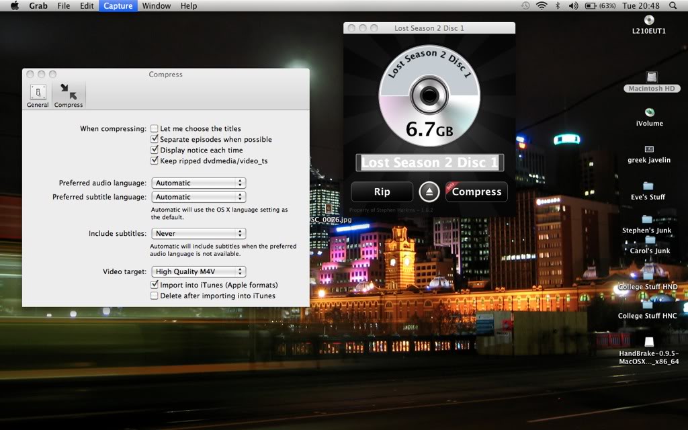Open the File menu
Viewport: 688px width, 430px height.
coord(64,5)
